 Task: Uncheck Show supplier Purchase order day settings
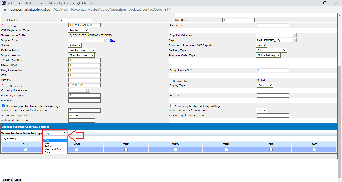tap(4, 106)
